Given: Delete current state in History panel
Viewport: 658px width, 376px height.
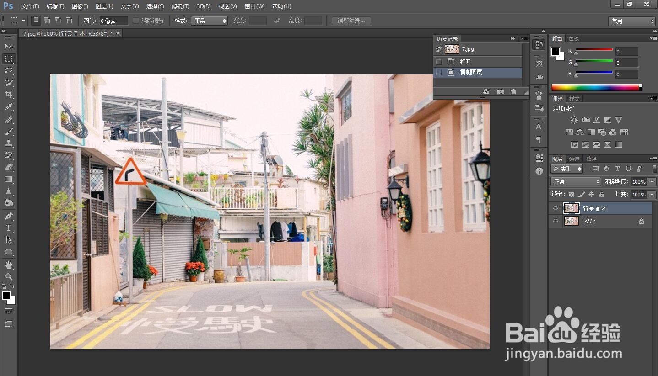Looking at the screenshot, I should [513, 92].
